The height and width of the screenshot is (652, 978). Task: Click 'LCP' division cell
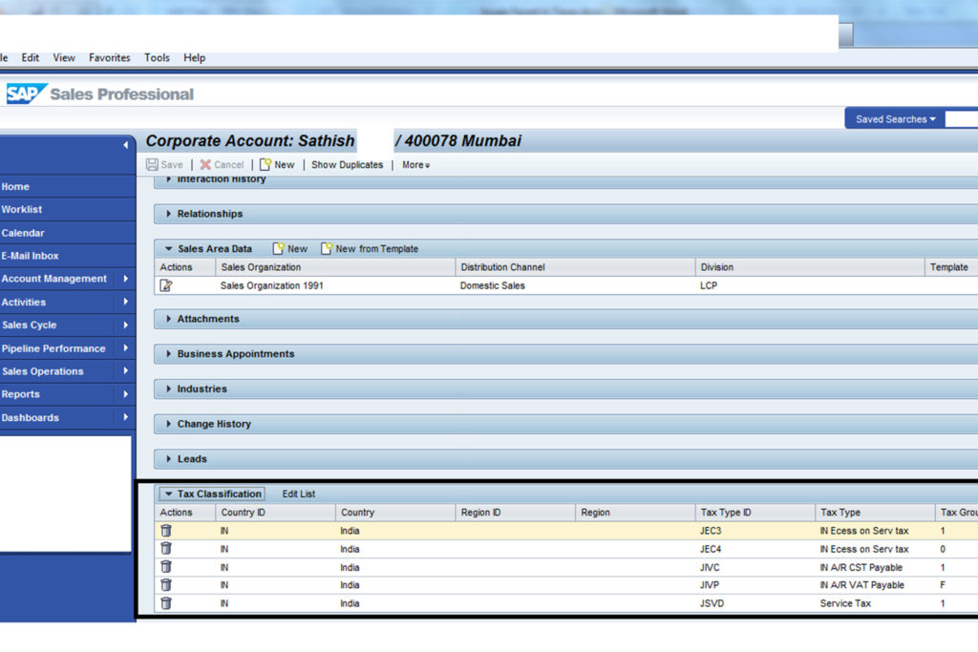pos(709,285)
